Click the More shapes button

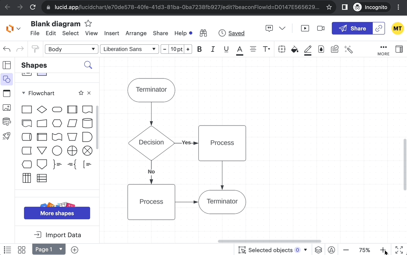57,213
